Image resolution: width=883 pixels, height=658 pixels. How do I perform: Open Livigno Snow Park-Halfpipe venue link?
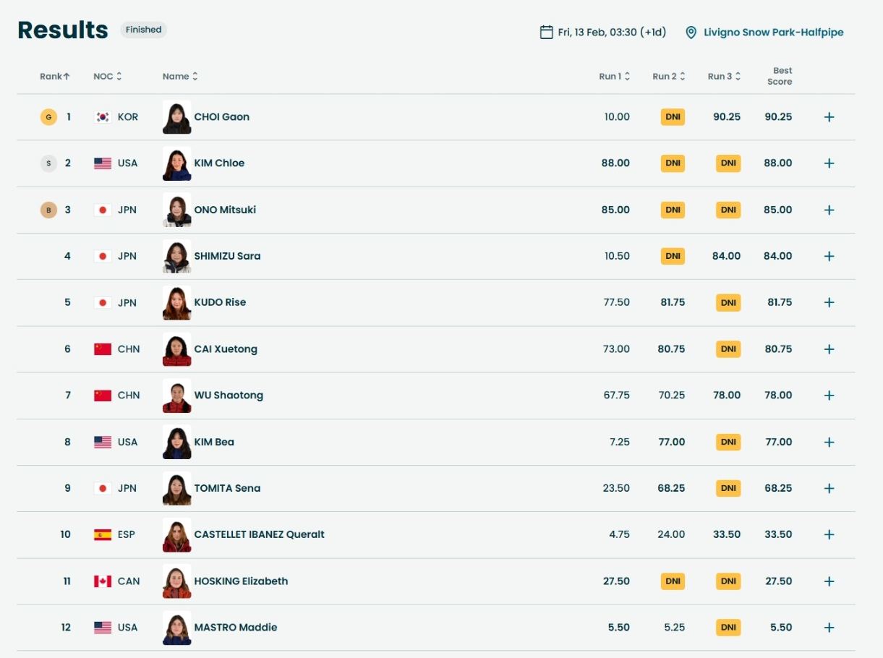(773, 33)
